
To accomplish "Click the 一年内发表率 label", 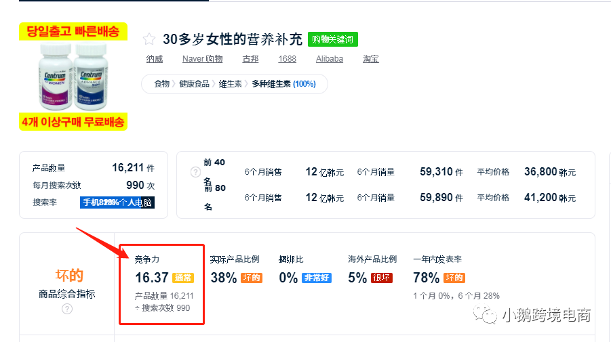I will (437, 259).
